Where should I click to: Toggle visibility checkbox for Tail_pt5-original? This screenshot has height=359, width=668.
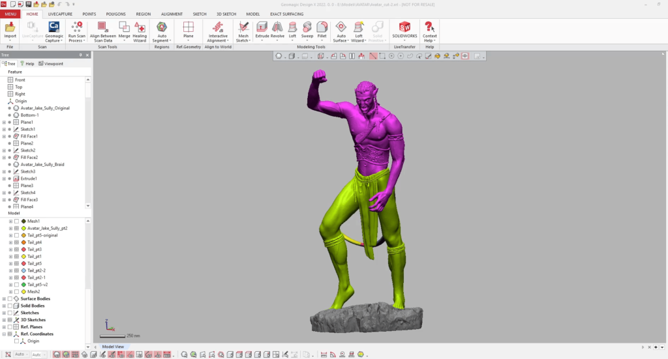coord(16,235)
